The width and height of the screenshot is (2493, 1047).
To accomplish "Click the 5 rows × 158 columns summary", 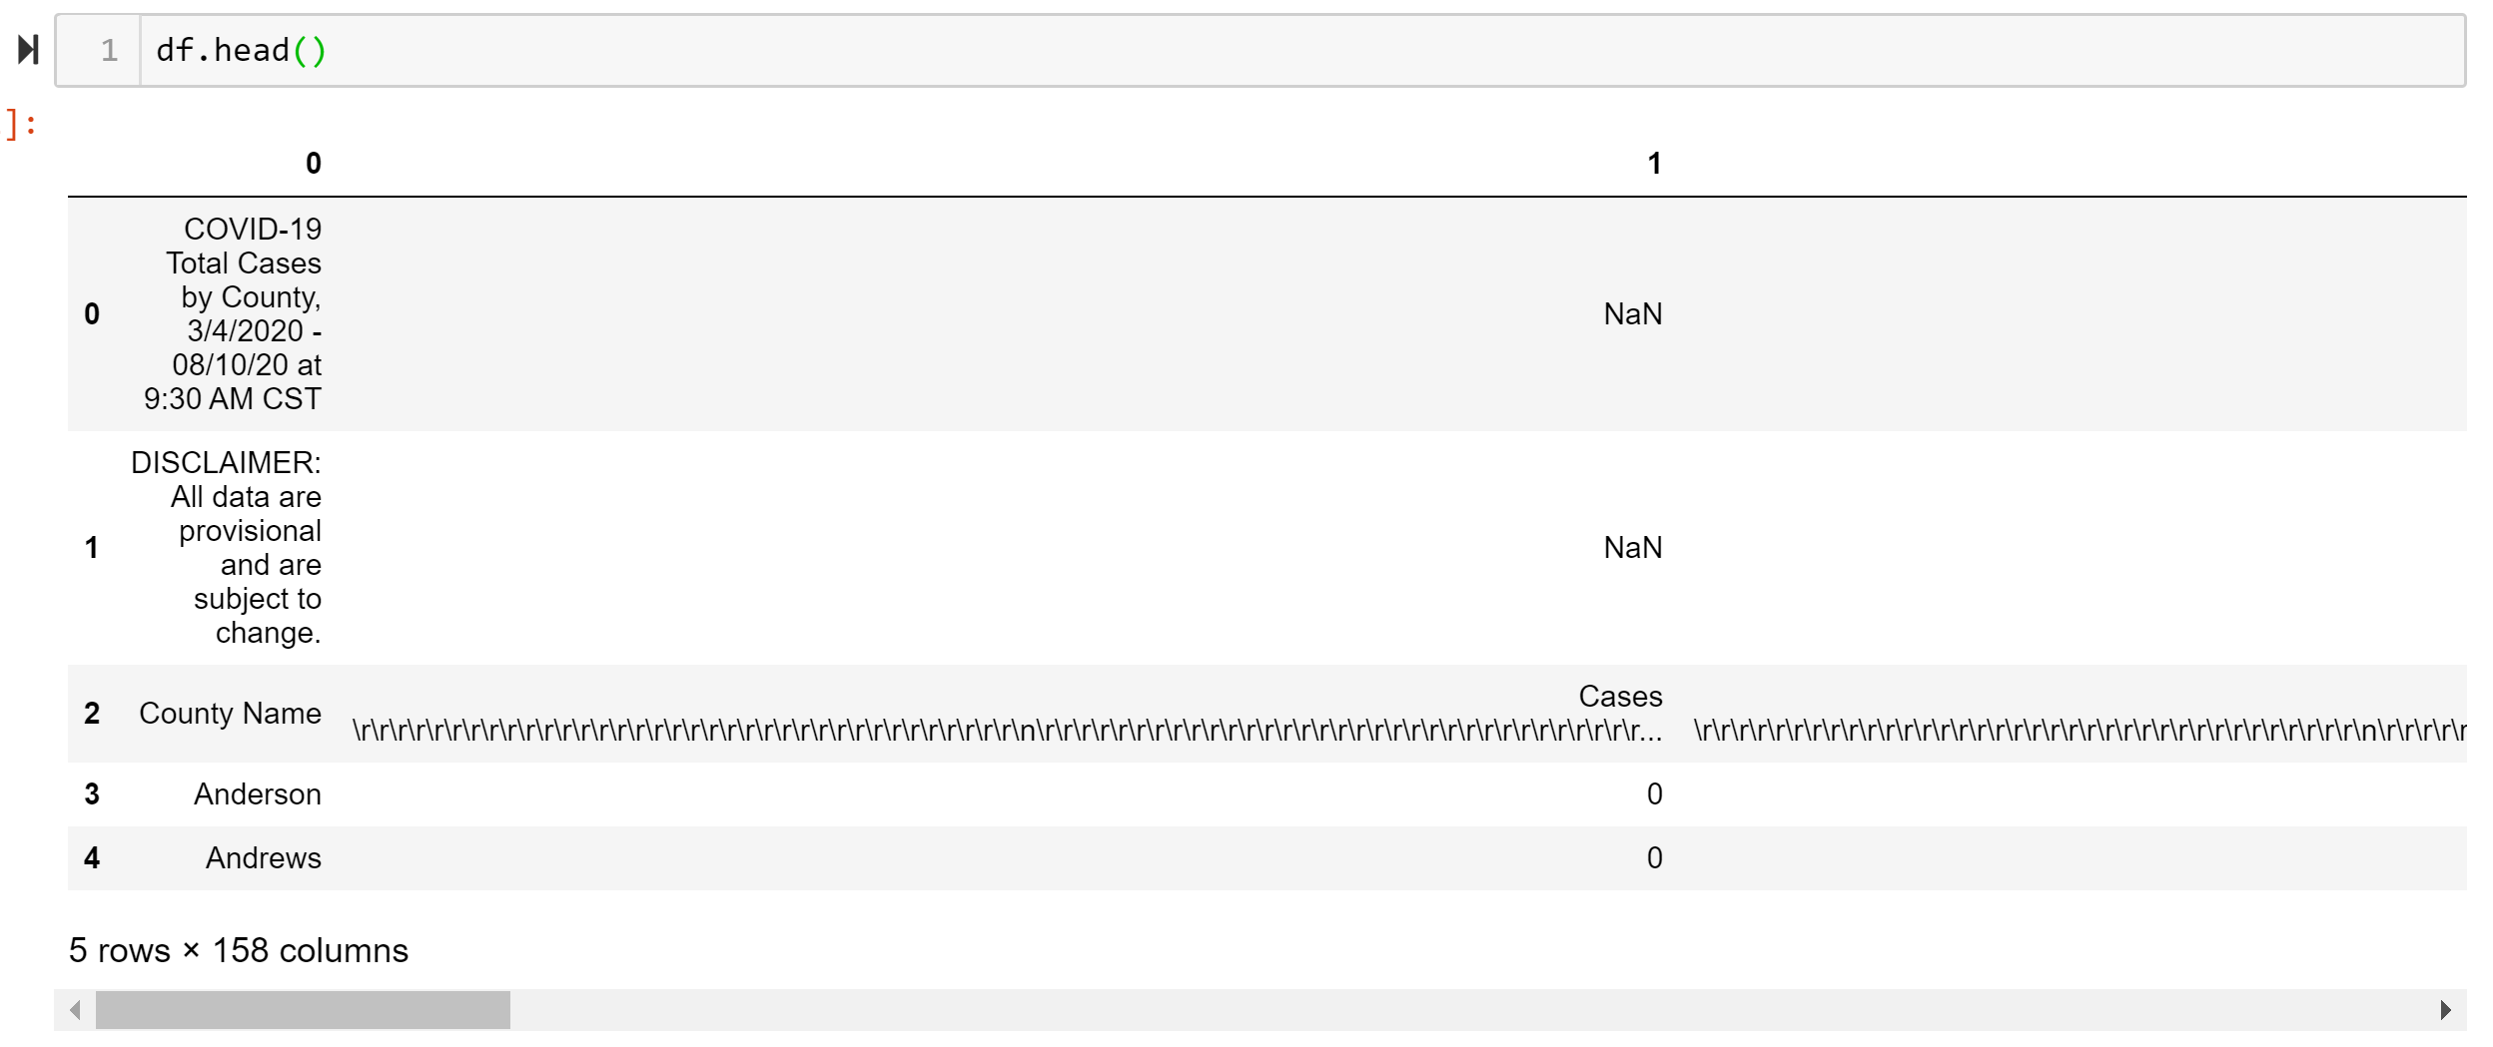I will tap(239, 951).
